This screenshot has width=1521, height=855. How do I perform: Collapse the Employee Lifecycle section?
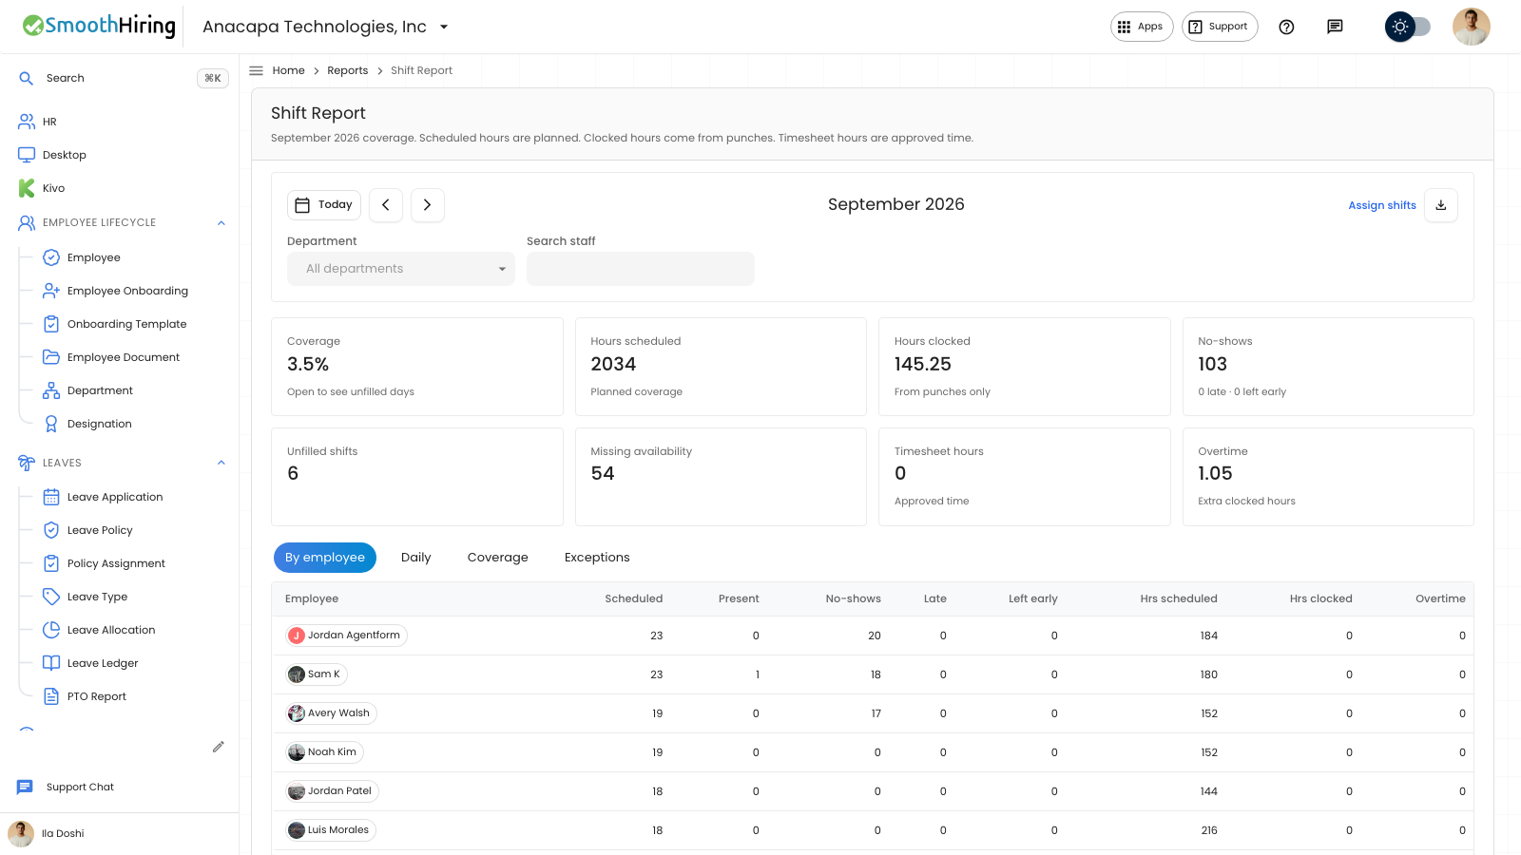[x=221, y=223]
